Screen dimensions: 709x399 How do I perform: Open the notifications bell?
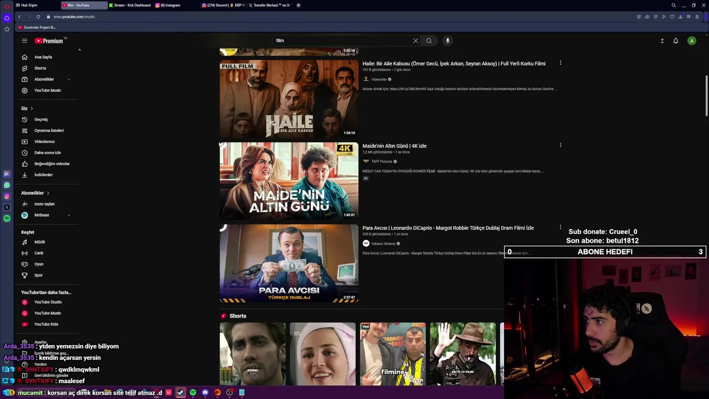[676, 40]
